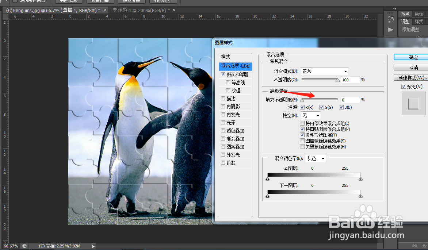
Task: Click the link icon at bottom right
Action: click(414, 245)
